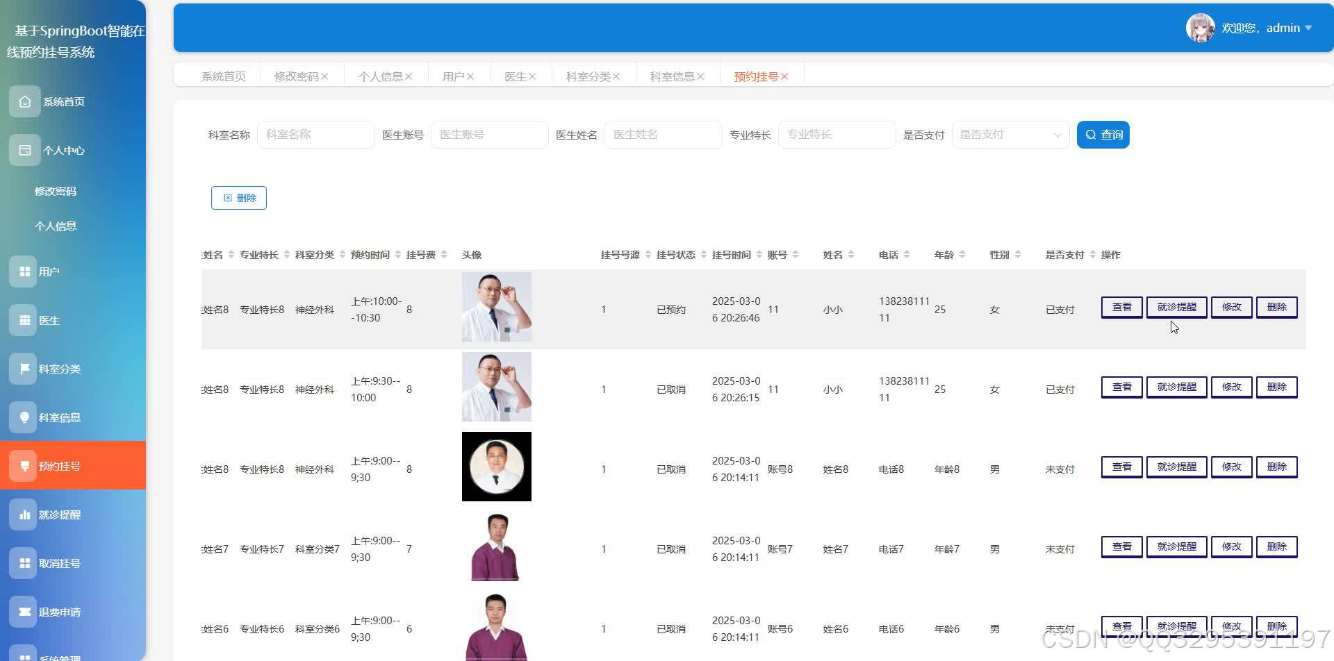The height and width of the screenshot is (661, 1334).
Task: Select the 取消挂号 sidebar icon
Action: point(25,563)
